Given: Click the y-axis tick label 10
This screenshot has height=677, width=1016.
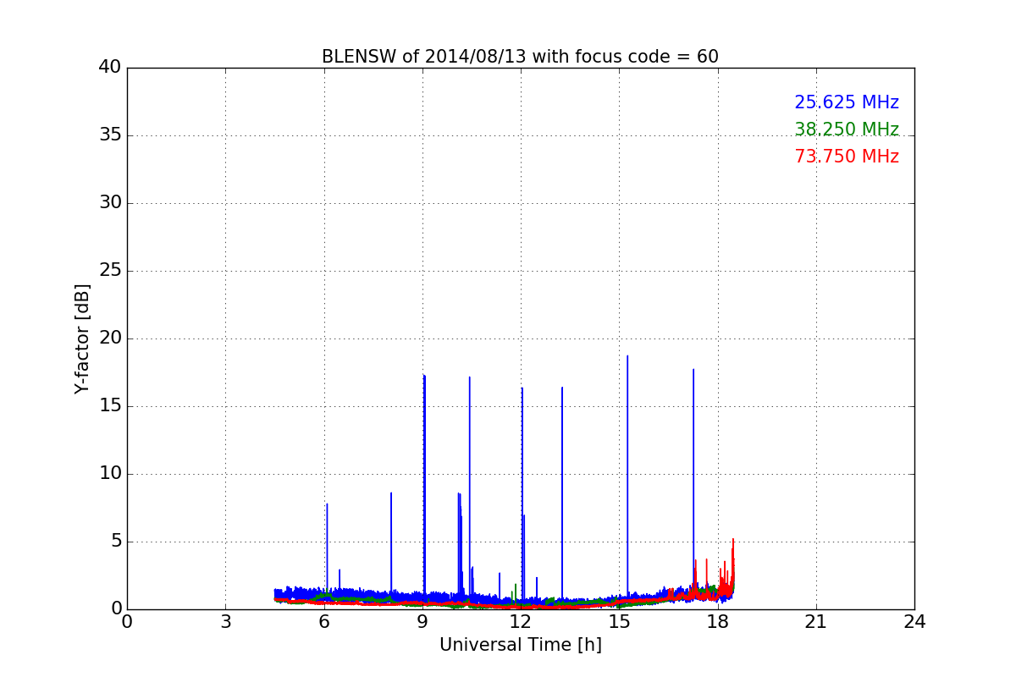Looking at the screenshot, I should (x=110, y=474).
